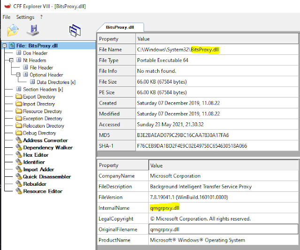
Task: Click the Debug Directory folder icon
Action: 19,133
